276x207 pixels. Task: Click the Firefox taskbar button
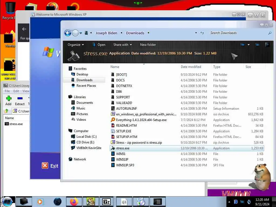point(74,202)
